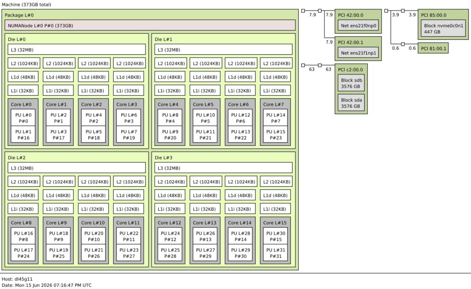Click the PU L#1 P#16 box
The image size is (471, 289).
pos(23,134)
